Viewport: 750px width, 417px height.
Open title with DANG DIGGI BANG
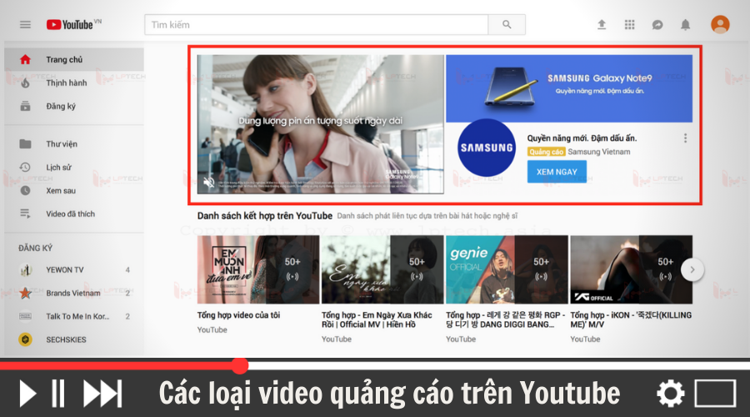click(506, 319)
